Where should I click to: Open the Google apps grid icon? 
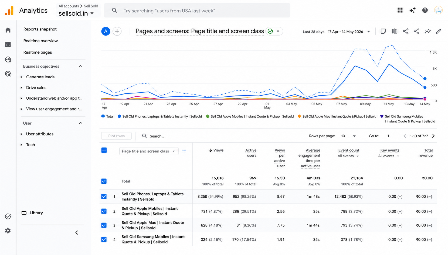tap(400, 10)
